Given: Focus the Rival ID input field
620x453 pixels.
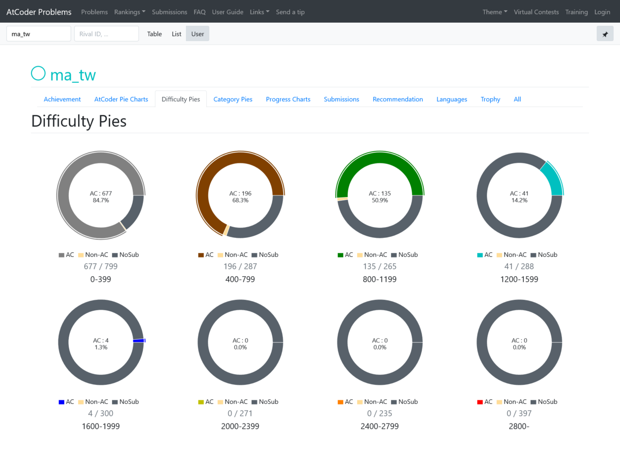Looking at the screenshot, I should [106, 34].
